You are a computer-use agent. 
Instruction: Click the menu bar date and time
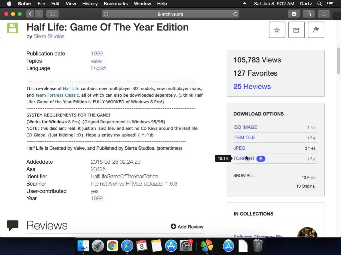(x=274, y=4)
